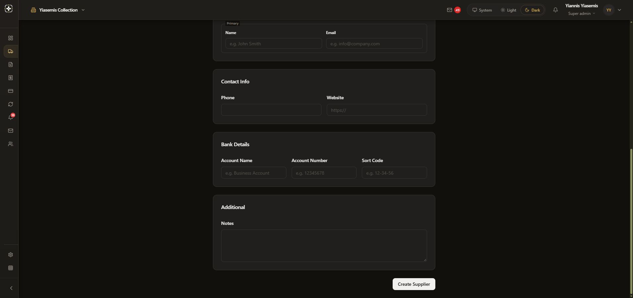Open the envelope mail icon in sidebar
This screenshot has height=298, width=633.
(11, 131)
